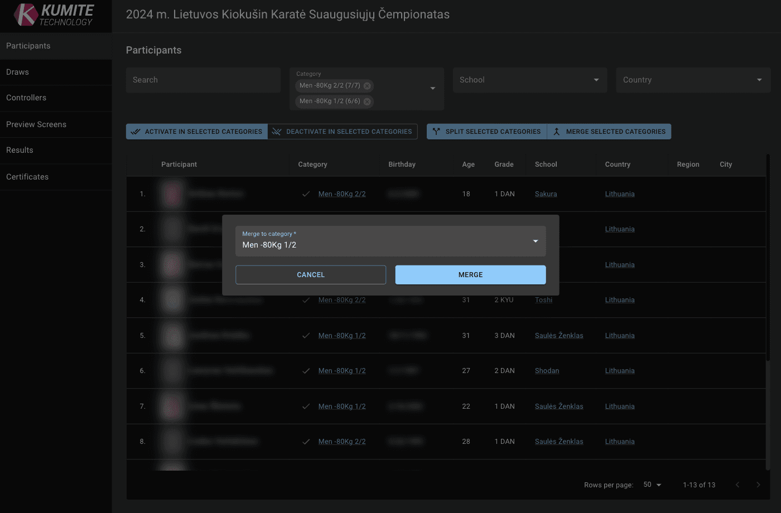Click the next page chevron icon
This screenshot has width=781, height=513.
click(758, 485)
